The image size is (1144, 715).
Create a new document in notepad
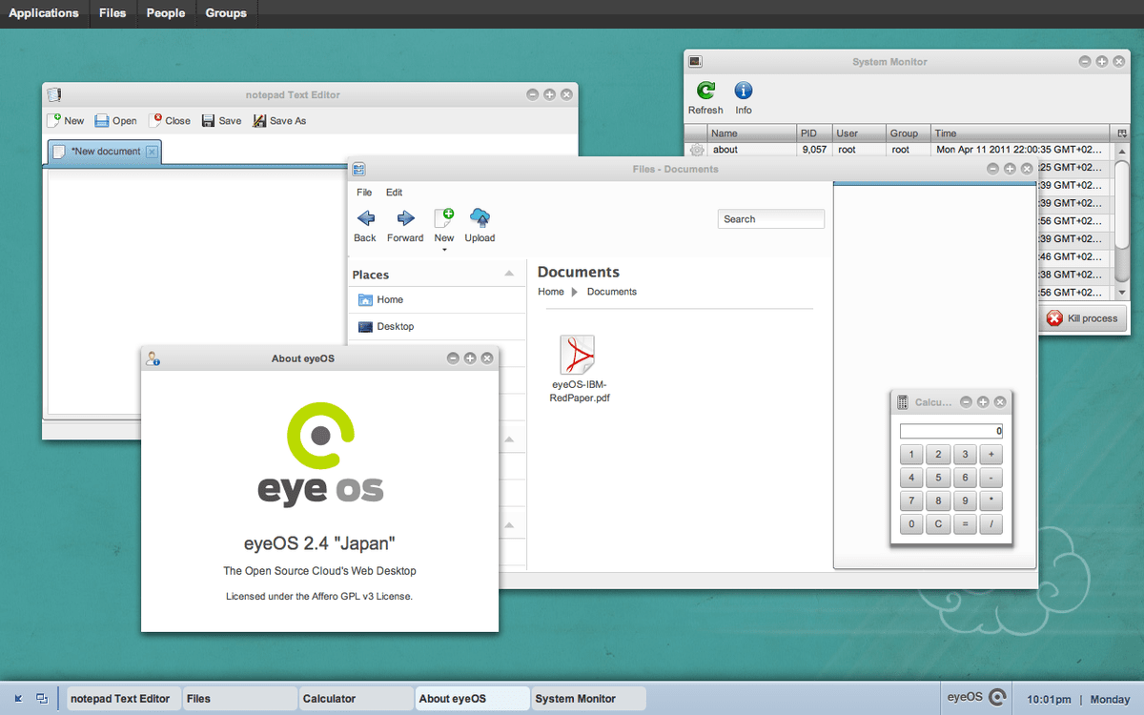point(65,120)
